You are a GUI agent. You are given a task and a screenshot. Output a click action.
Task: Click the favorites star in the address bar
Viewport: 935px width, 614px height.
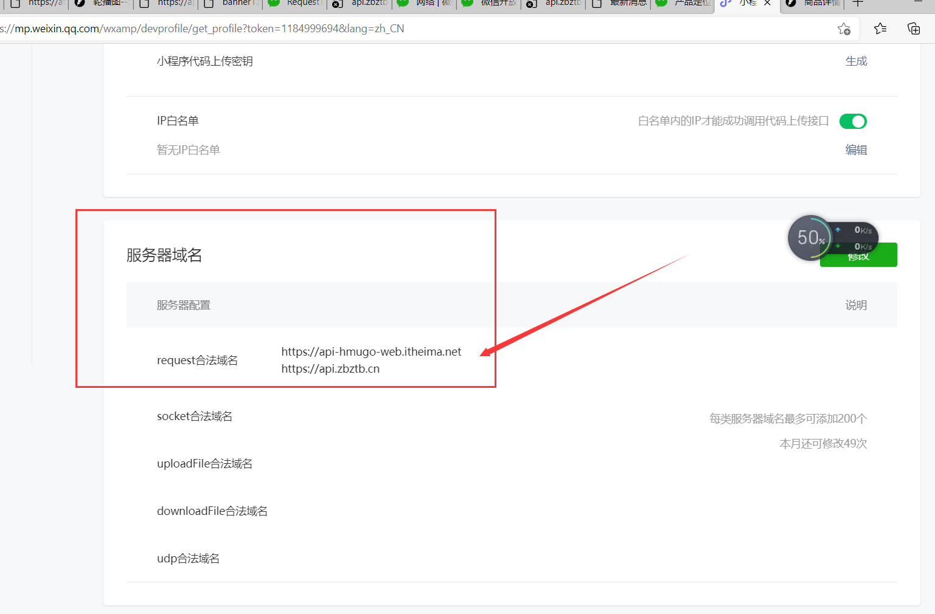[844, 29]
